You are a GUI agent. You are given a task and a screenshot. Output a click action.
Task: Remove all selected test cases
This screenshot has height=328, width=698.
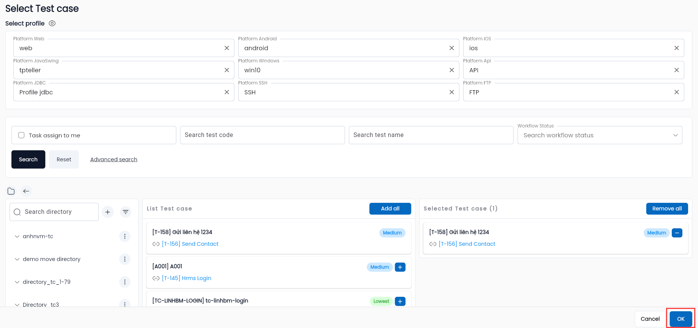click(x=667, y=209)
